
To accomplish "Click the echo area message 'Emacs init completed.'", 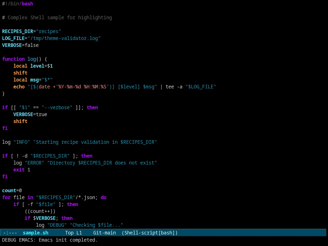I will [68, 240].
